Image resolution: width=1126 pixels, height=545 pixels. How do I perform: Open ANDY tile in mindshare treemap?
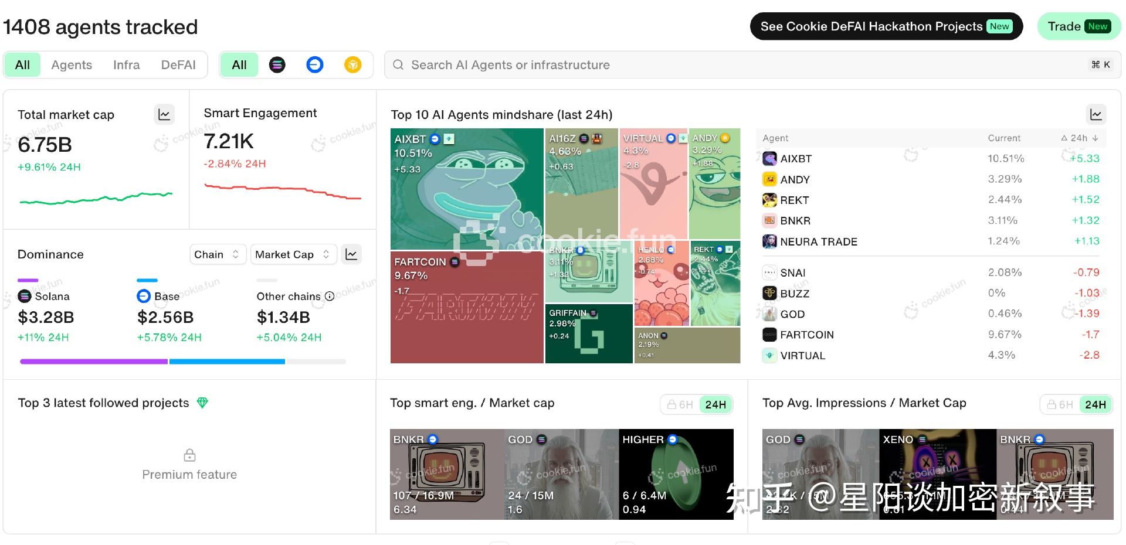coord(714,184)
